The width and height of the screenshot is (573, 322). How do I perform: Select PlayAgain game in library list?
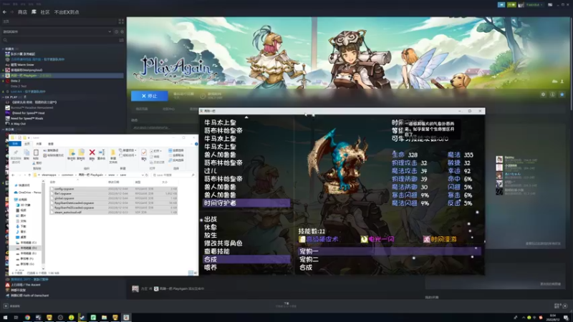point(62,76)
